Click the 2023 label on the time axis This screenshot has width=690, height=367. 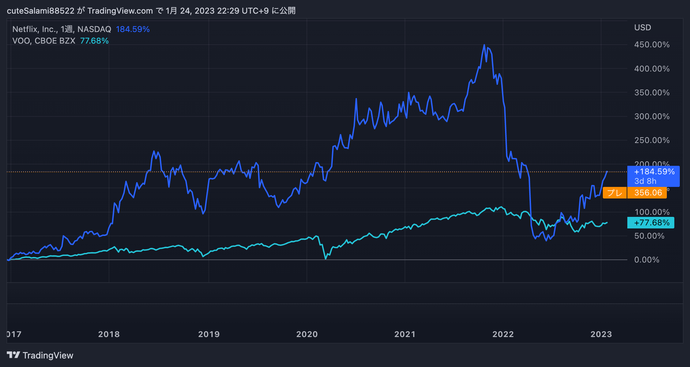coord(601,334)
